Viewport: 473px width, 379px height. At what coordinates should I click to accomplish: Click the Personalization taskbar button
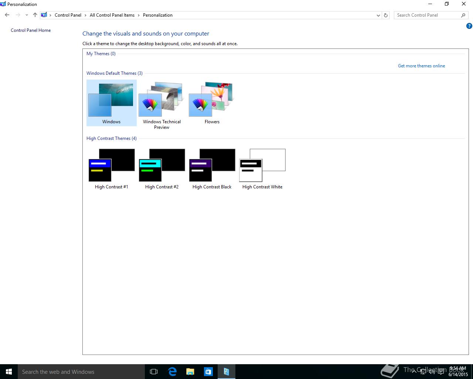click(227, 372)
